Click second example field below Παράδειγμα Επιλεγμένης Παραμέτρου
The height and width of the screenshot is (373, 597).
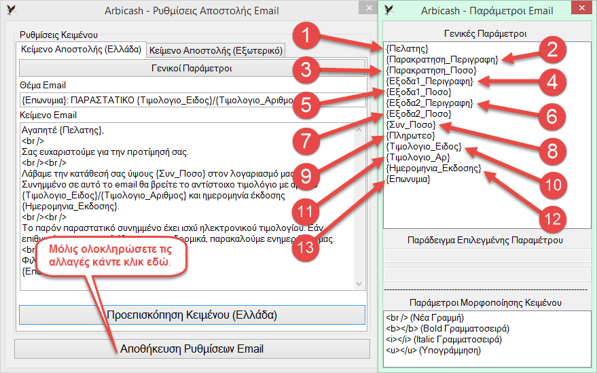click(x=487, y=274)
